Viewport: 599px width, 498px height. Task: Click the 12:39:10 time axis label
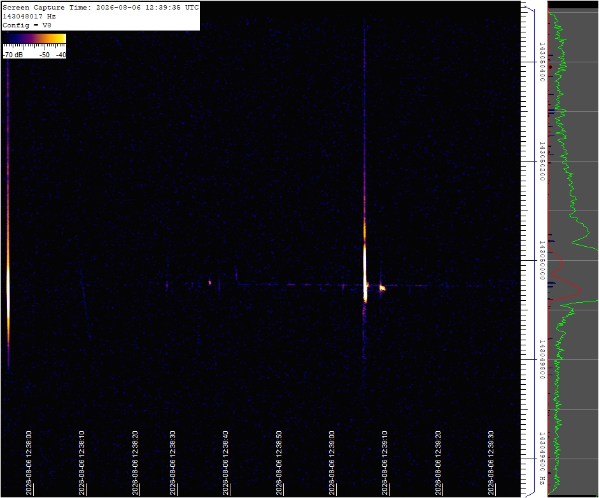click(384, 463)
